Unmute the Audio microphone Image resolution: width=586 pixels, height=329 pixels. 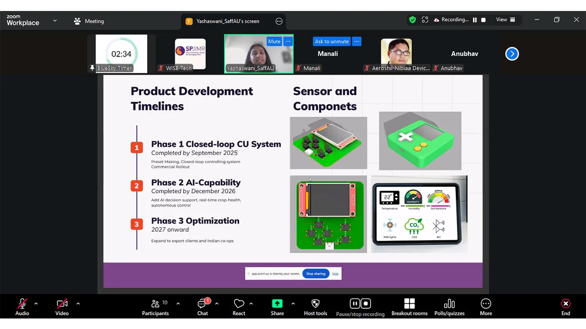(22, 307)
